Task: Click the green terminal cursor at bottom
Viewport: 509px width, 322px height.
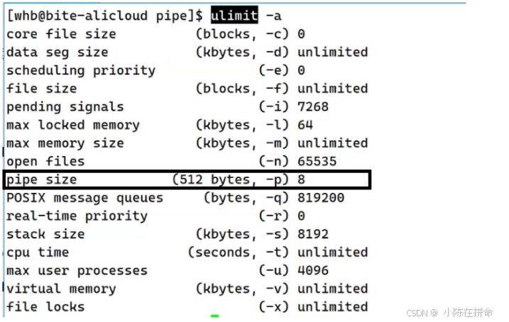Action: click(x=214, y=316)
